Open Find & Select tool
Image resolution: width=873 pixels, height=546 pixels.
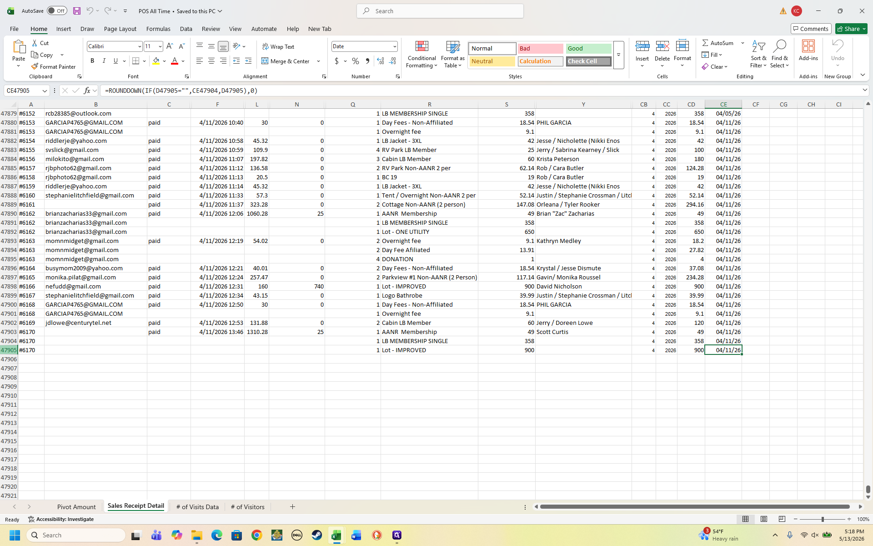click(x=779, y=54)
